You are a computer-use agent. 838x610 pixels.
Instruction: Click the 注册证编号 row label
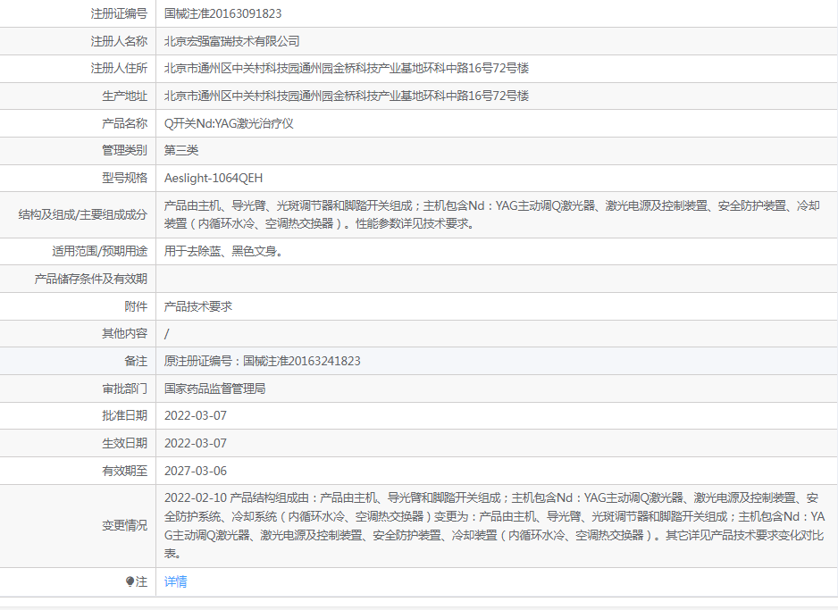click(119, 13)
